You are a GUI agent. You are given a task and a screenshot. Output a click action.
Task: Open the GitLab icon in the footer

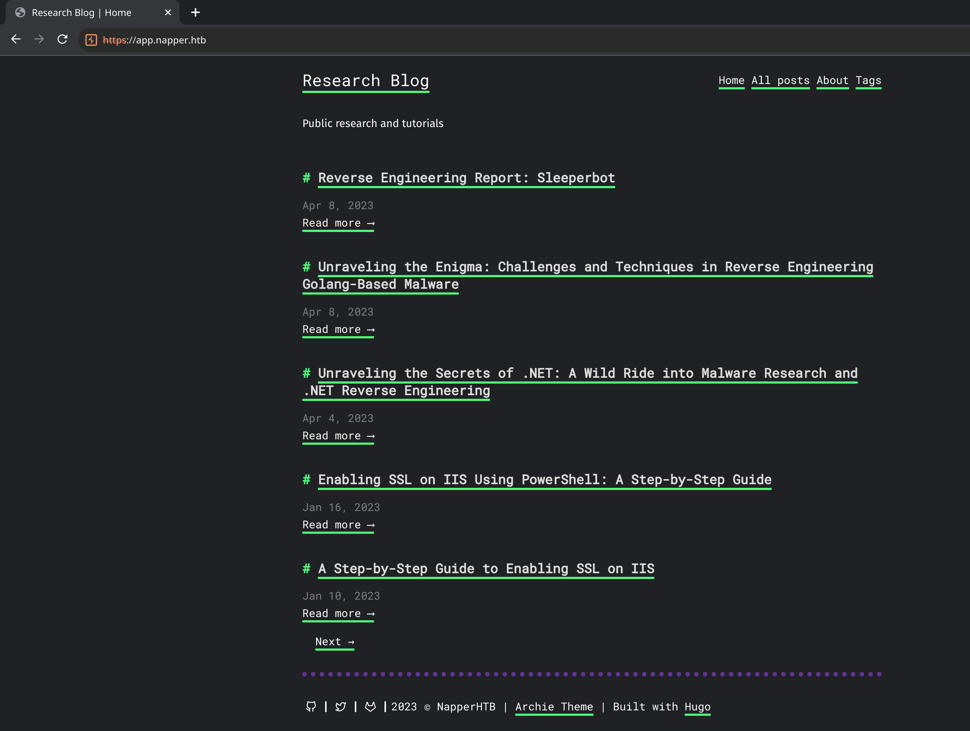pyautogui.click(x=370, y=706)
